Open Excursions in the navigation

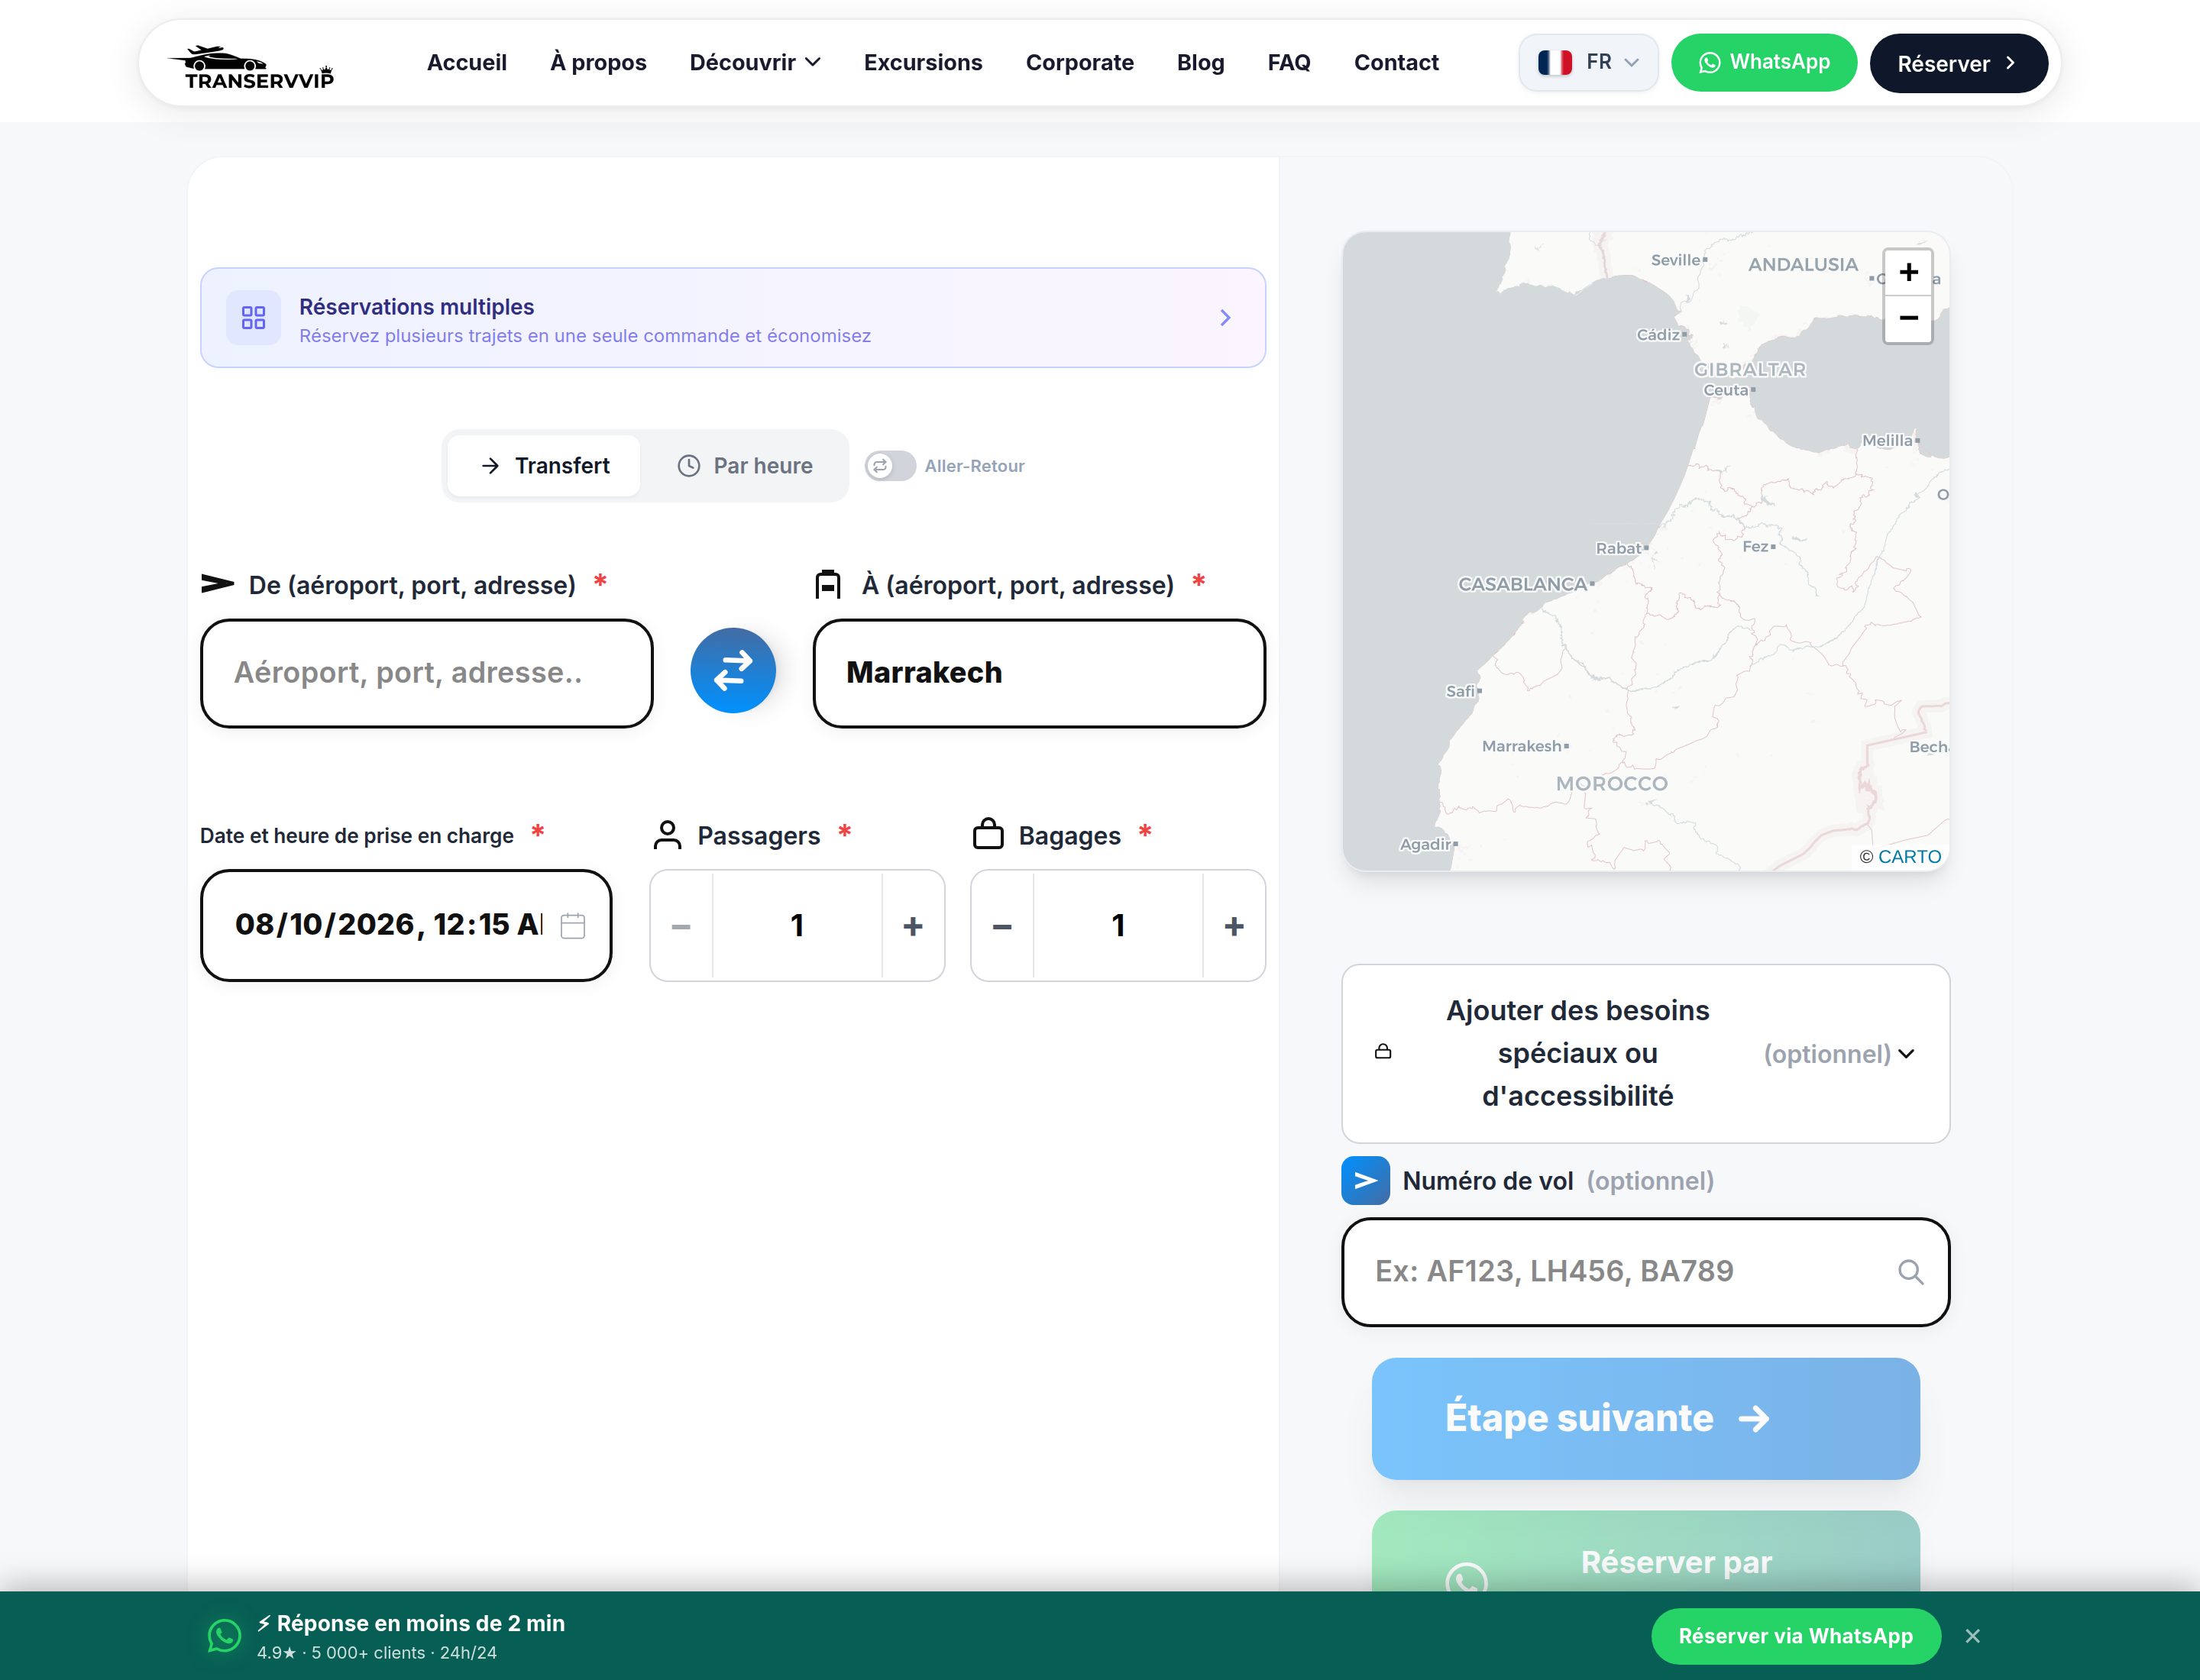[x=924, y=63]
